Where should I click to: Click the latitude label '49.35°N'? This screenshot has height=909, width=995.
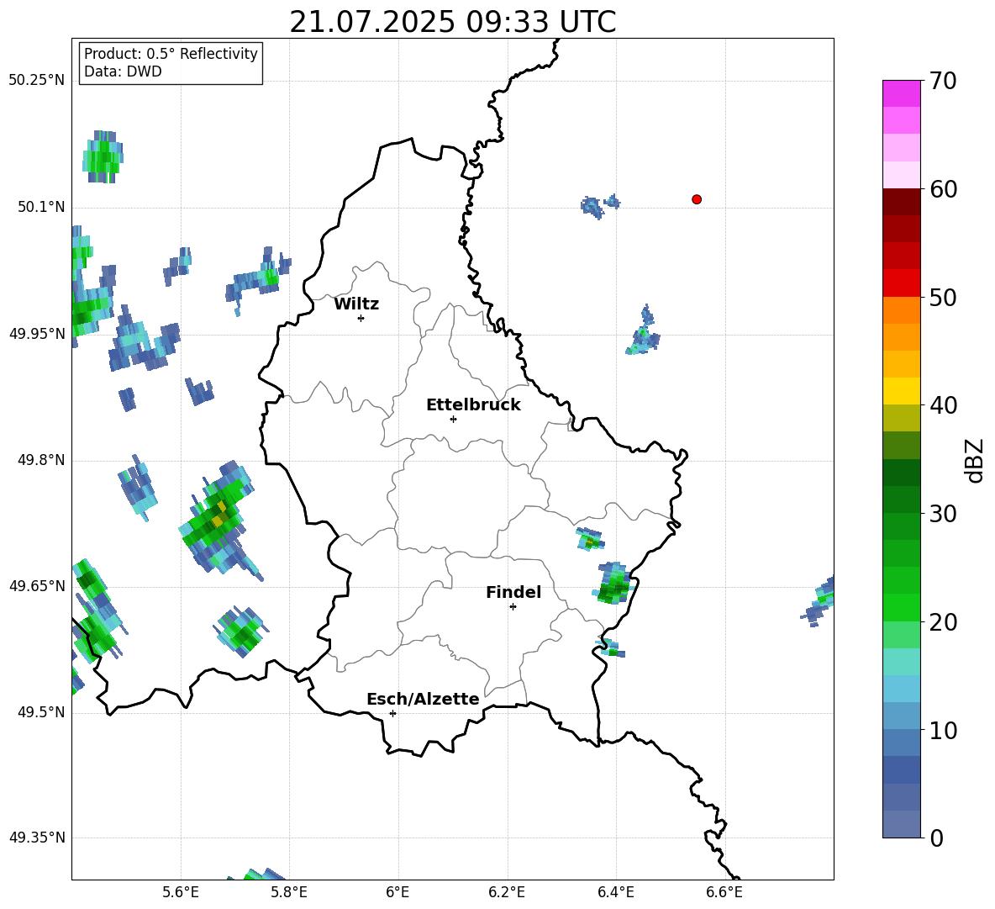37,838
